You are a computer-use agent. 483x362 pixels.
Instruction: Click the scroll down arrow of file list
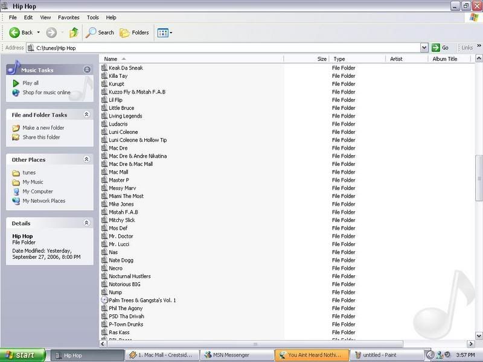pyautogui.click(x=479, y=336)
